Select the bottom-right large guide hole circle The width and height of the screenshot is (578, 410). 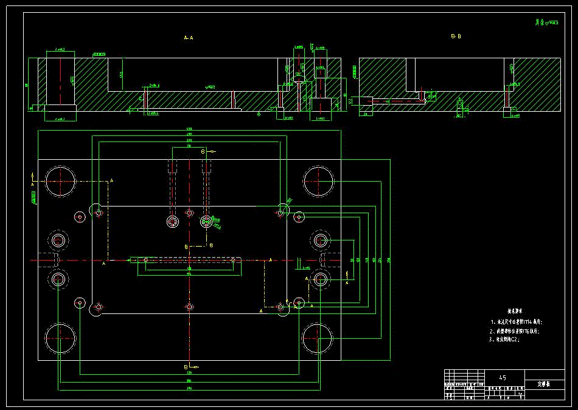[318, 338]
